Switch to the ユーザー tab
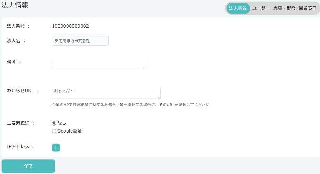Viewport: 320px width, 174px height. click(261, 8)
